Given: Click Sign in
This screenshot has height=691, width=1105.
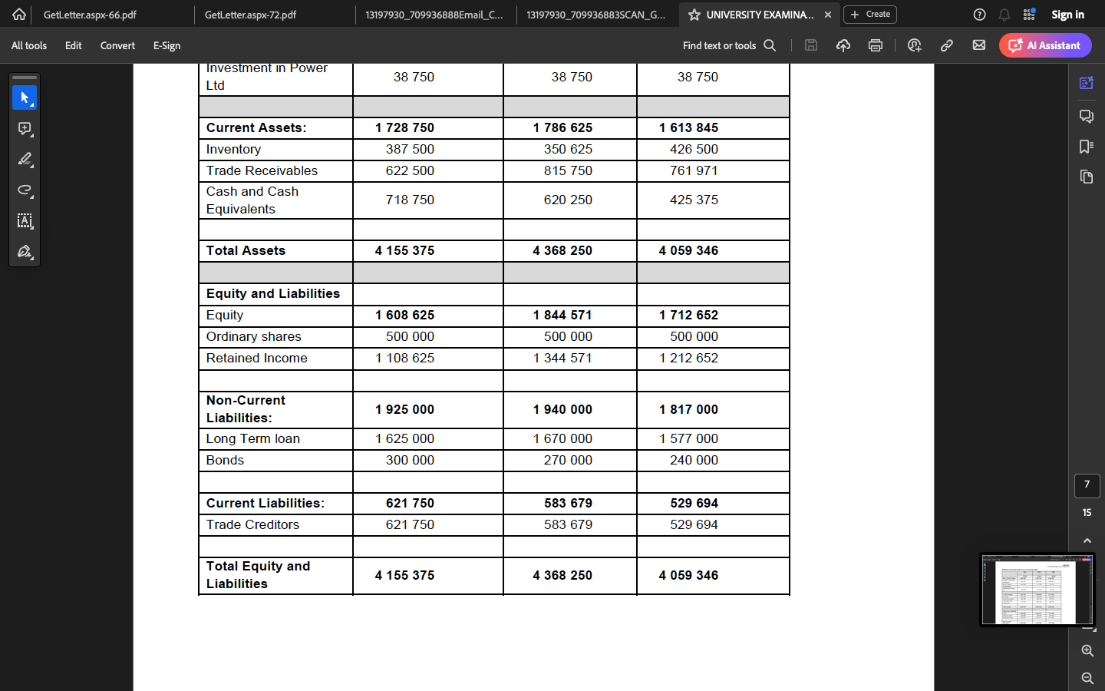Looking at the screenshot, I should tap(1067, 15).
